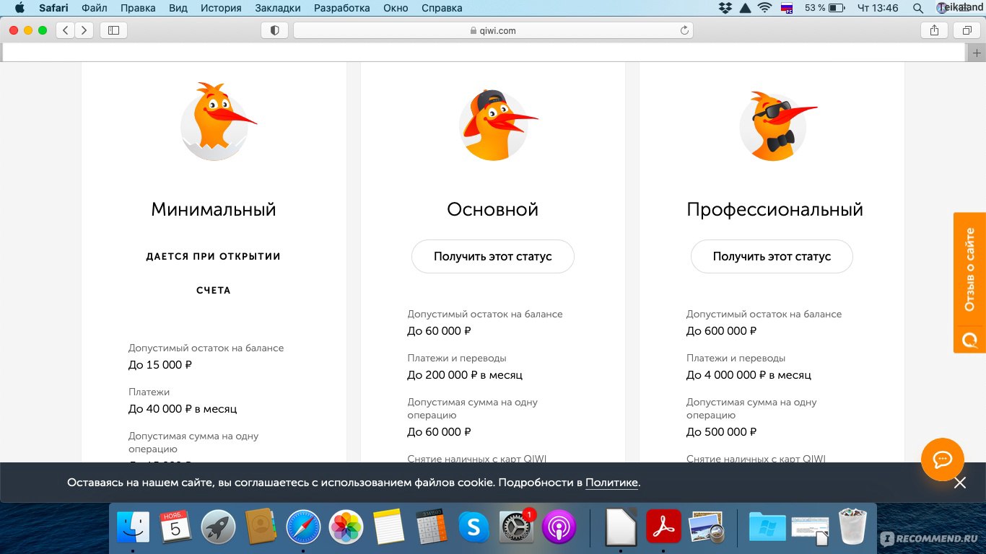Open the Разработка menu

pos(342,8)
